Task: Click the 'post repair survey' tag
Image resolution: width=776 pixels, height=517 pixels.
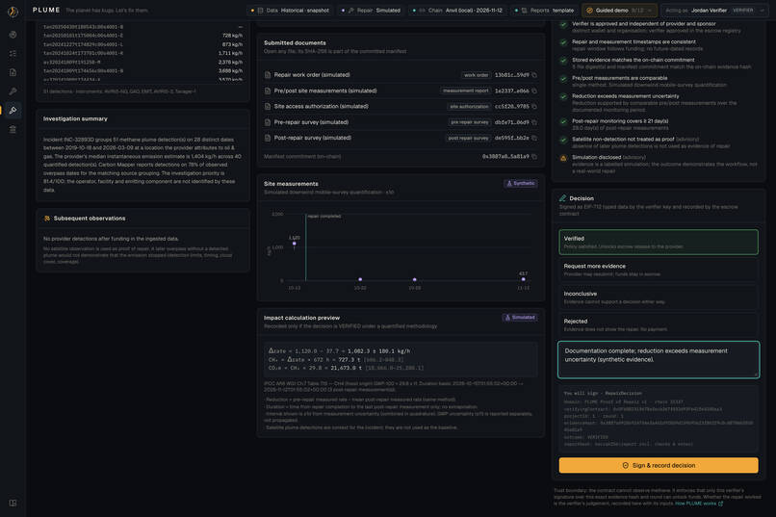Action: (468, 138)
